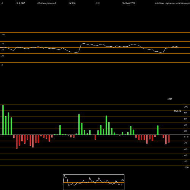Click the '-60' label on the MR axis
190x190 pixels.
(185, 155)
